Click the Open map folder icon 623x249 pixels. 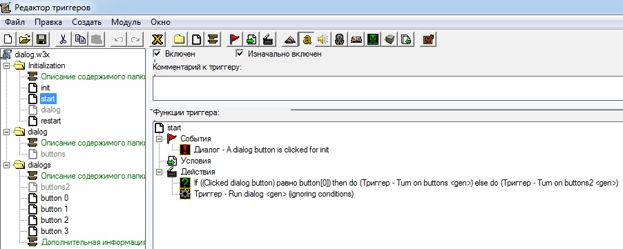tap(25, 39)
